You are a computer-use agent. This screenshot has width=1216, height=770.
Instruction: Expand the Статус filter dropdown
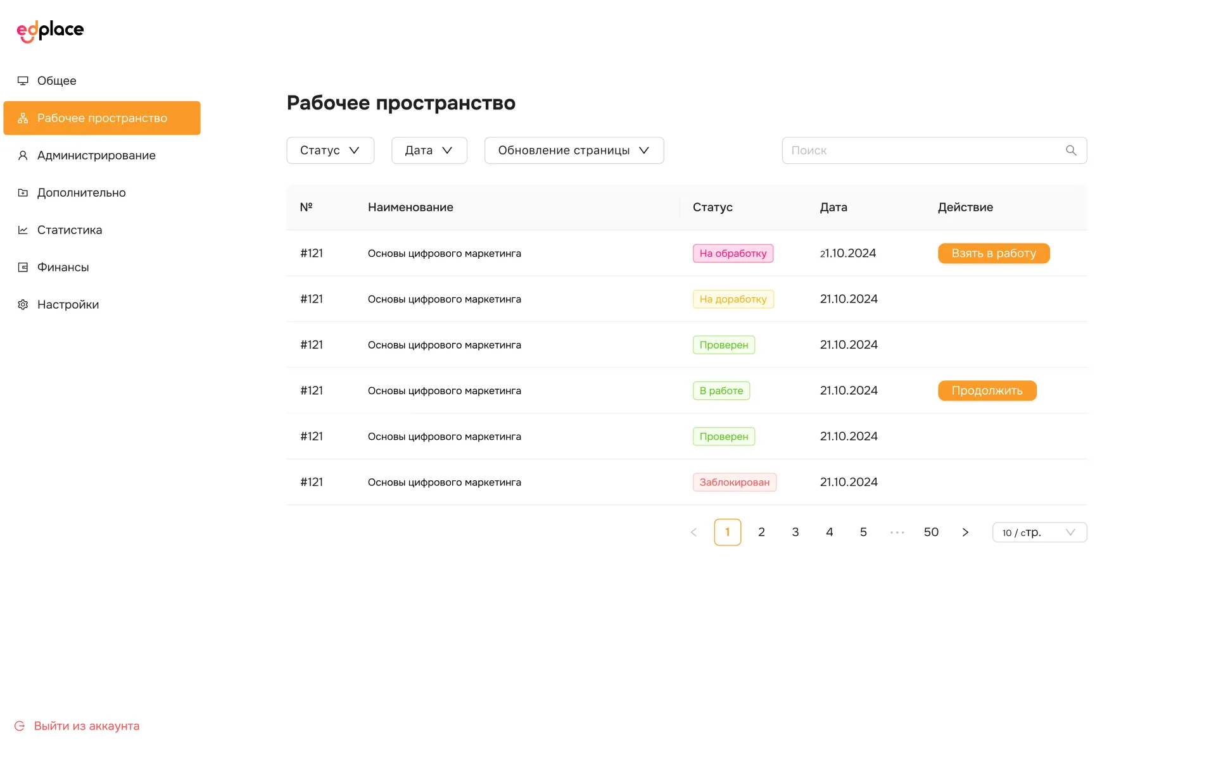click(330, 150)
